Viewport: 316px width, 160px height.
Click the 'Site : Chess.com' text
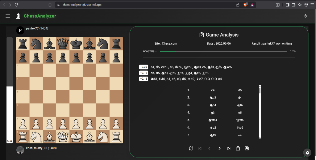pos(166,43)
